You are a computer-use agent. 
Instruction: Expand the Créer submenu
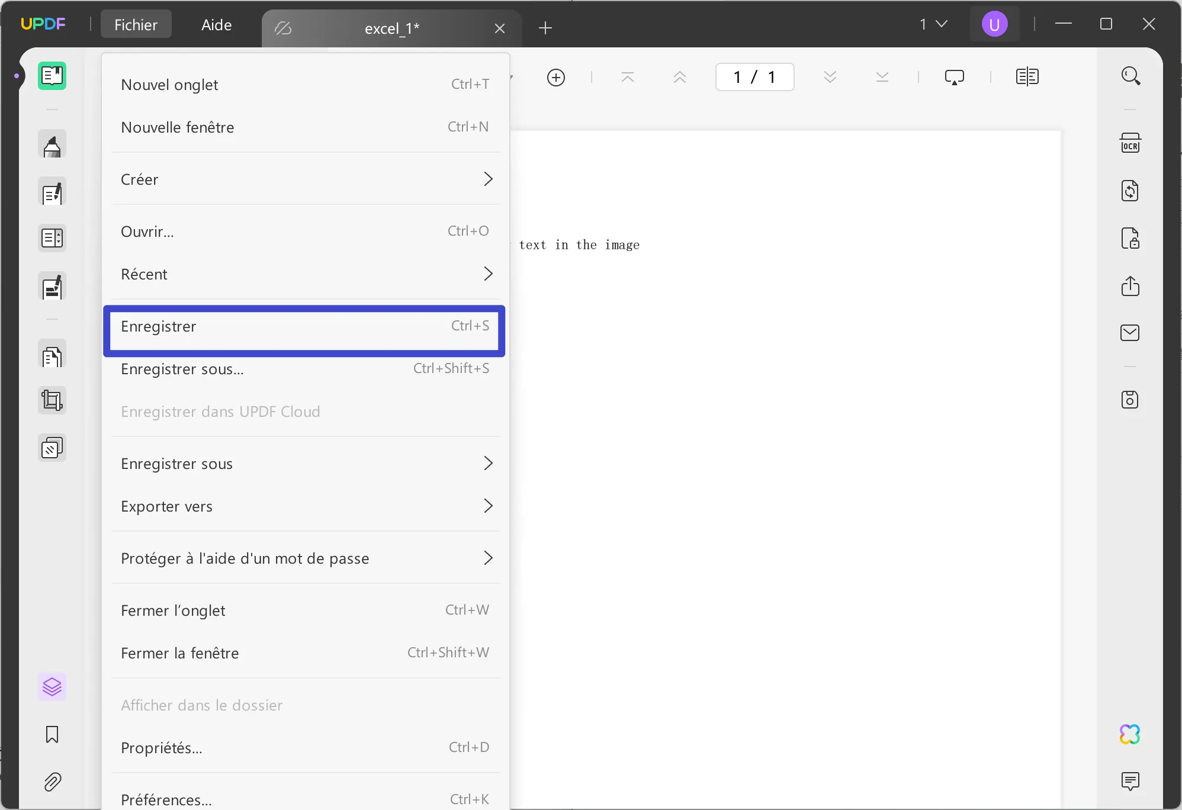coord(306,179)
